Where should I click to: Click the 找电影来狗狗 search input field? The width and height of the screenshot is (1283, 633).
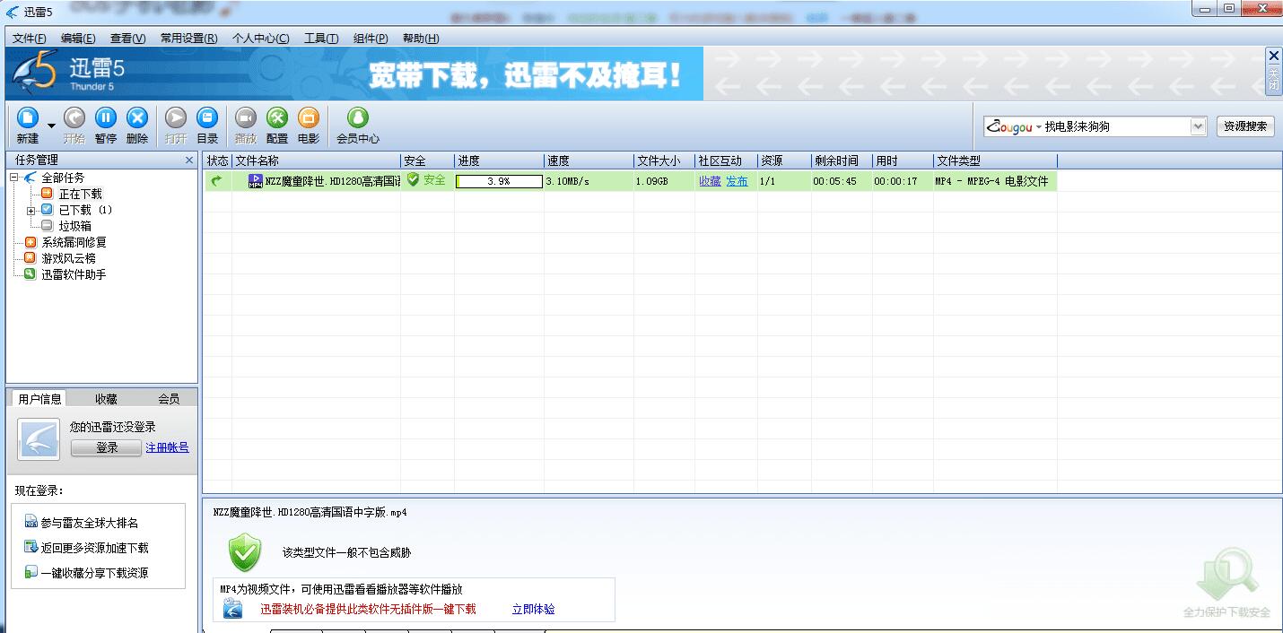click(x=1115, y=126)
